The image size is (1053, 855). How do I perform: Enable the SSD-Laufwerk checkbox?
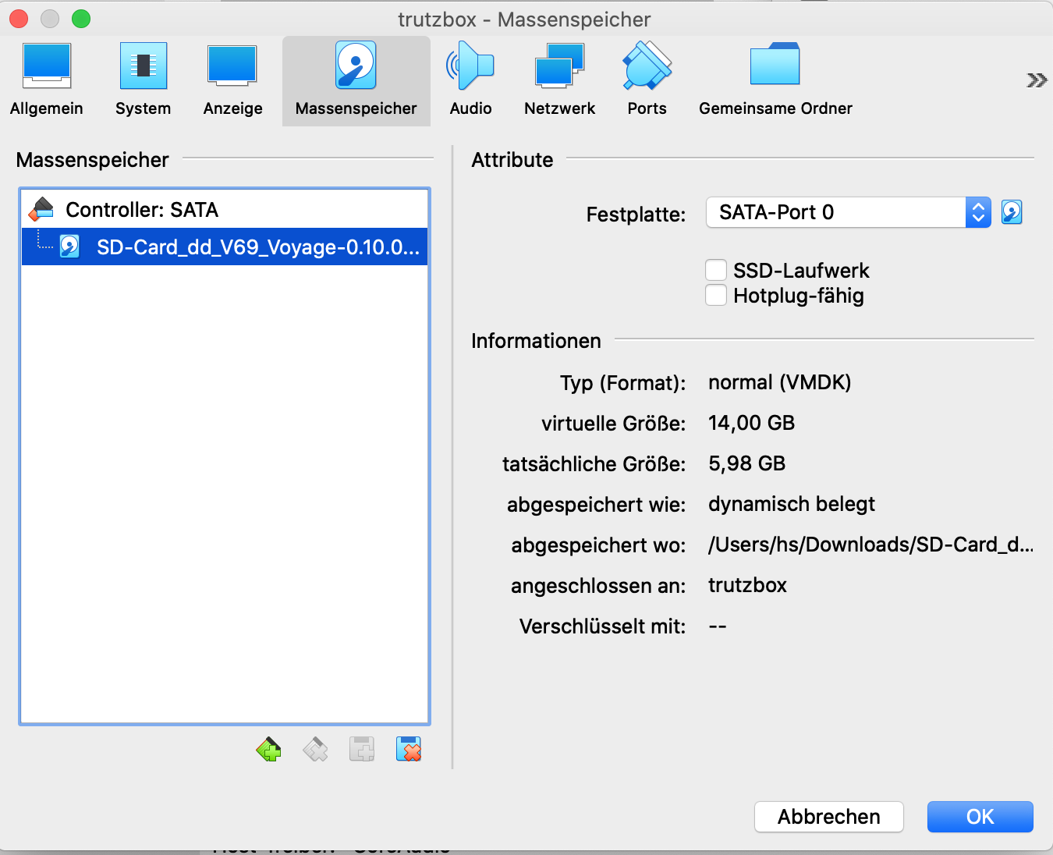pos(716,271)
